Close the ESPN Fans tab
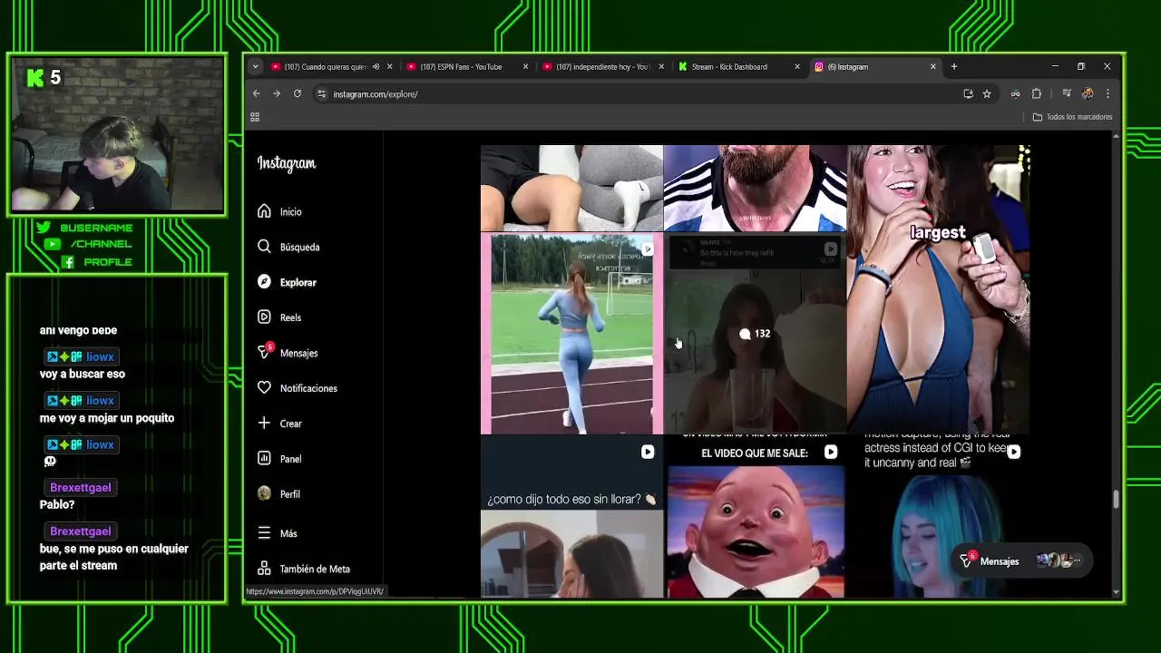 525,66
